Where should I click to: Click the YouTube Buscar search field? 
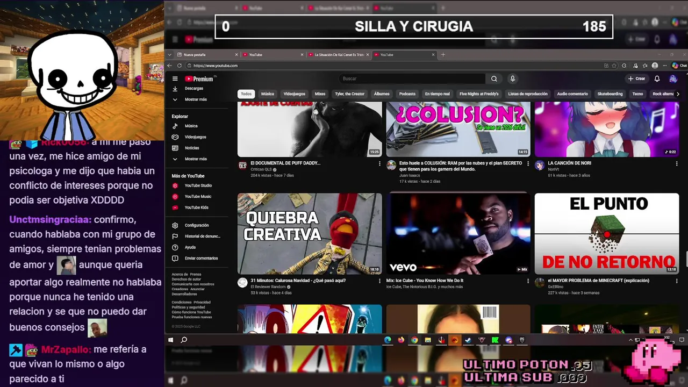[412, 78]
